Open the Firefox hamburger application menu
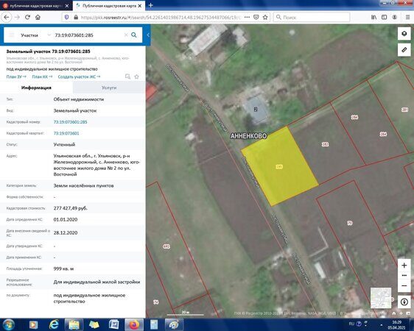This screenshot has width=414, height=331. pos(407,17)
